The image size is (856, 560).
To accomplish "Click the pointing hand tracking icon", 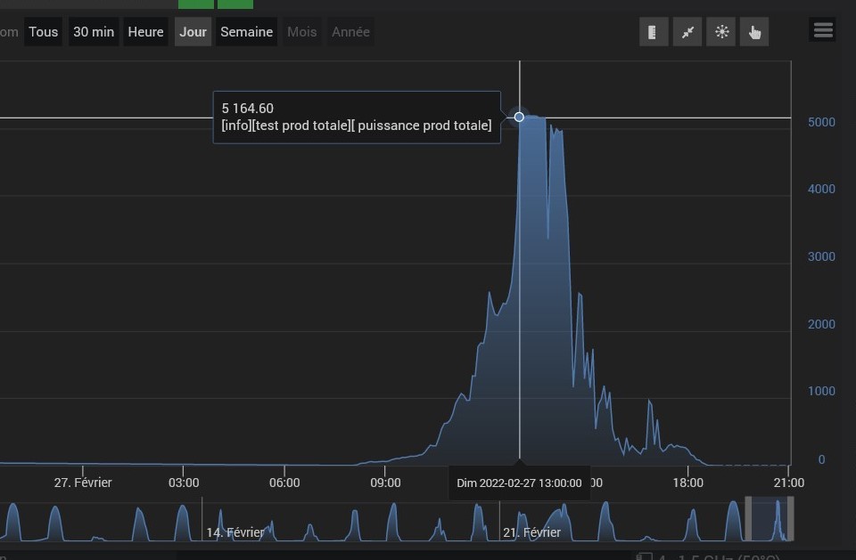I will tap(754, 32).
